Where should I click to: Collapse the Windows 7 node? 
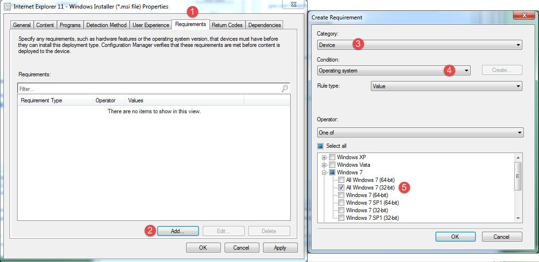324,173
